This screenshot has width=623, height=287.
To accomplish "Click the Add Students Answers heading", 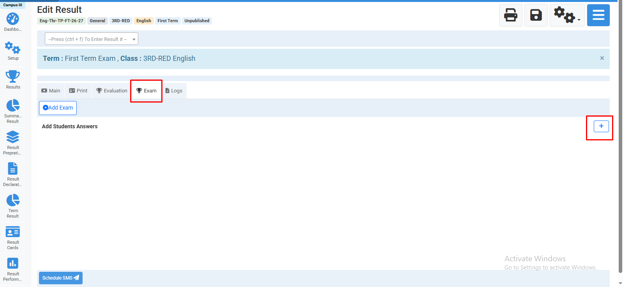I will coord(70,126).
